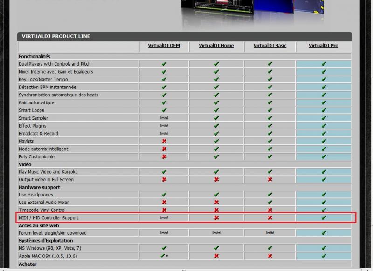373x271 pixels.
Task: Click the 'limité' cell for Smart Sampler under OEM
Action: pos(164,118)
